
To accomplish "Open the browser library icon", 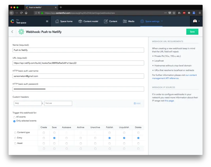I will [179, 13].
